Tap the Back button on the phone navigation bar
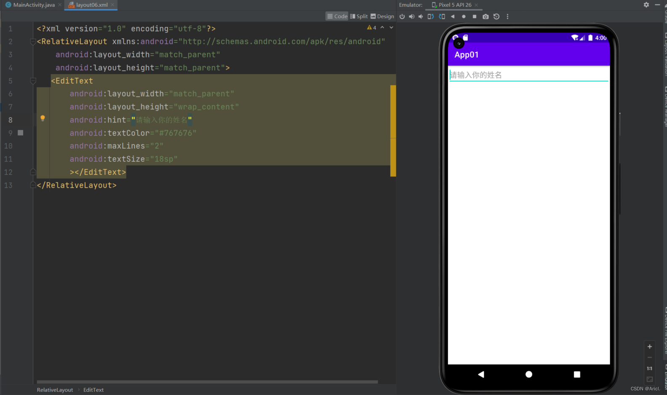Screen dimensions: 667x395 pos(481,374)
